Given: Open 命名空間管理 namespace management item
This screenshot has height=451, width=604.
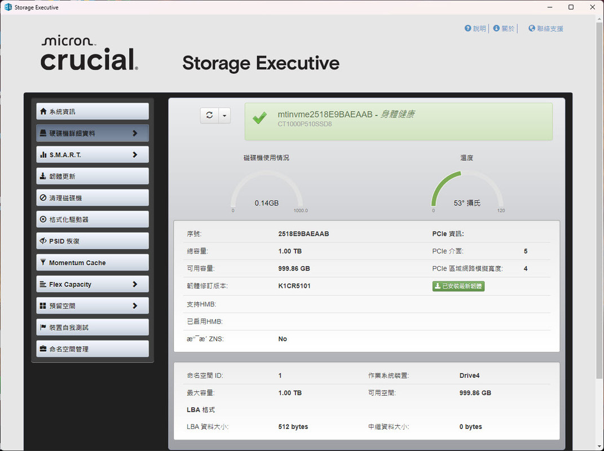Looking at the screenshot, I should point(92,348).
